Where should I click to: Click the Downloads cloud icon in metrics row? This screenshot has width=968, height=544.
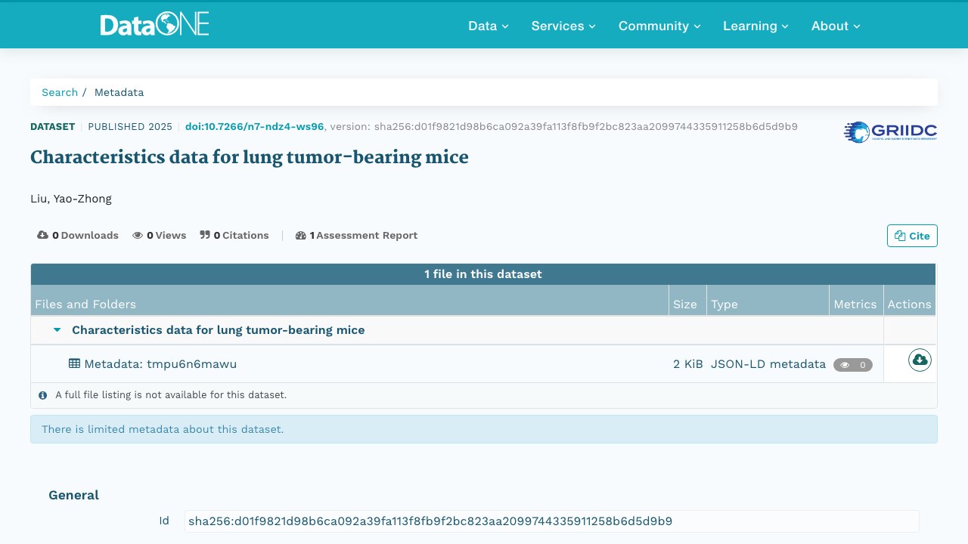point(43,236)
